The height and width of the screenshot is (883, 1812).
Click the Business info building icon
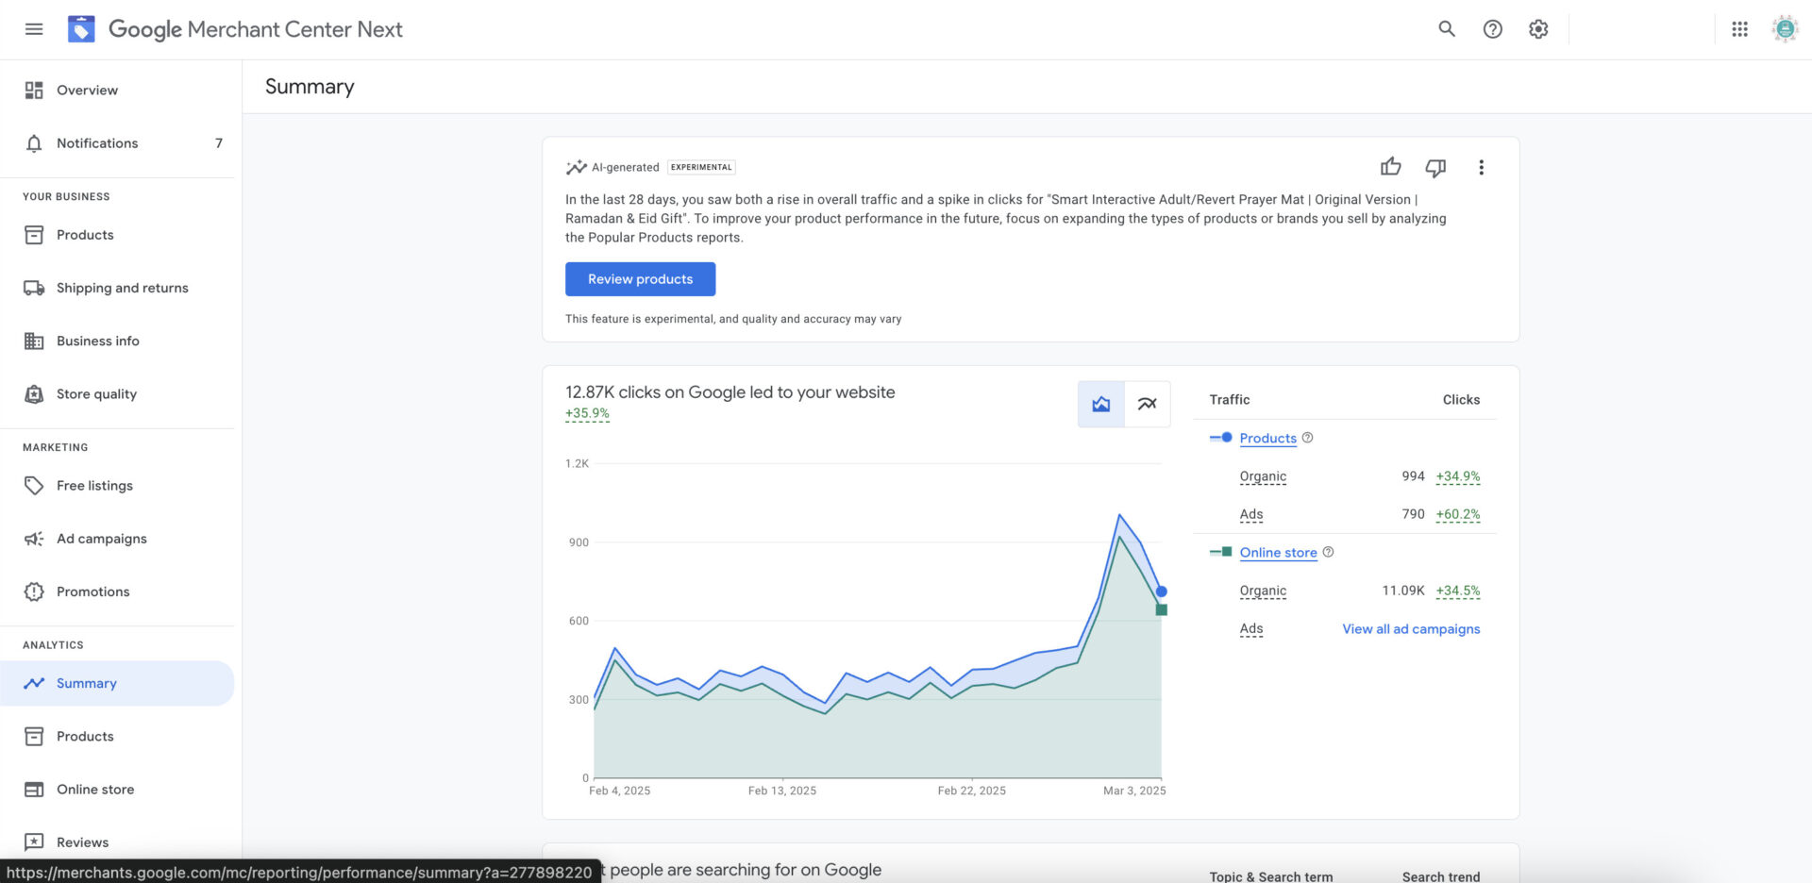(x=34, y=341)
